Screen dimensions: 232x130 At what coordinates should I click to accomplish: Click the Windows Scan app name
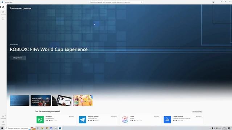point(178,116)
